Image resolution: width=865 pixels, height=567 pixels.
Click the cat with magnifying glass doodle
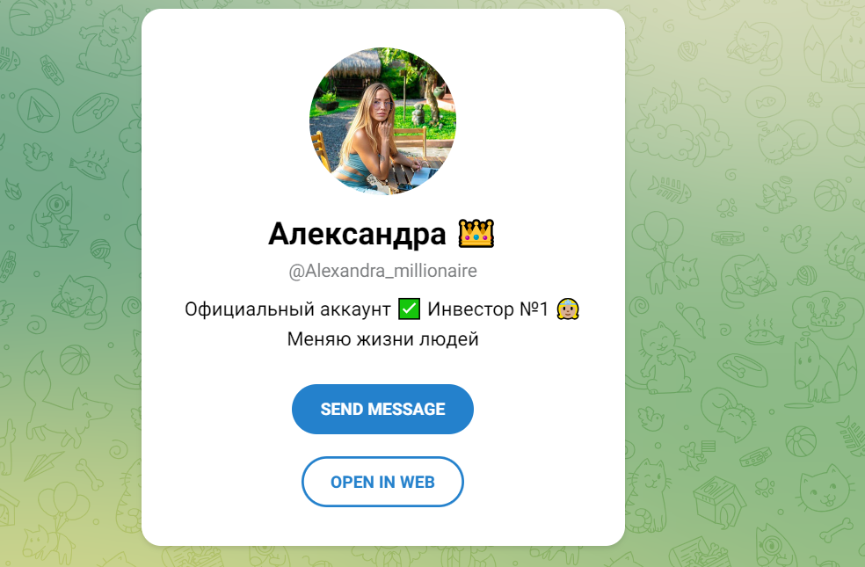[53, 216]
